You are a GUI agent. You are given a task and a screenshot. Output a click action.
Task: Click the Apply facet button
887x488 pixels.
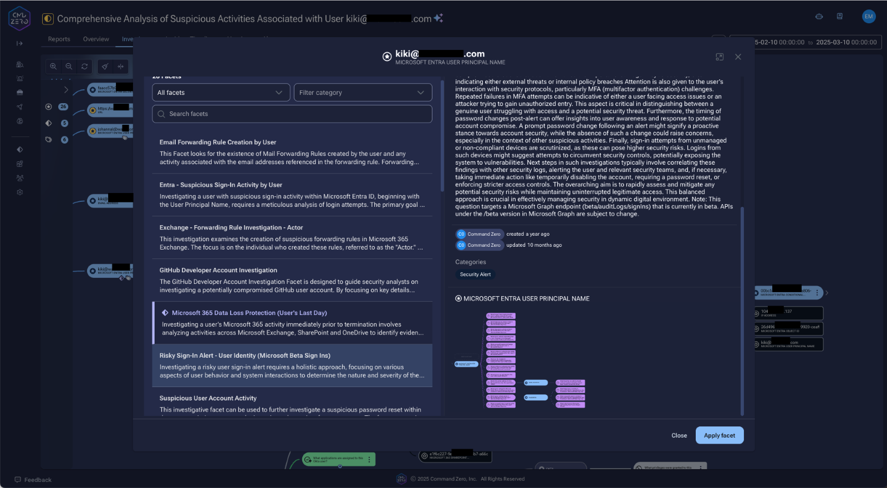[x=720, y=436]
